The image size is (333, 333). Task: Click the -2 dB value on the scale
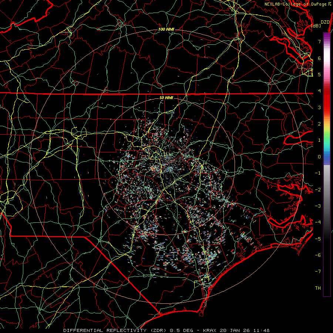318,189
